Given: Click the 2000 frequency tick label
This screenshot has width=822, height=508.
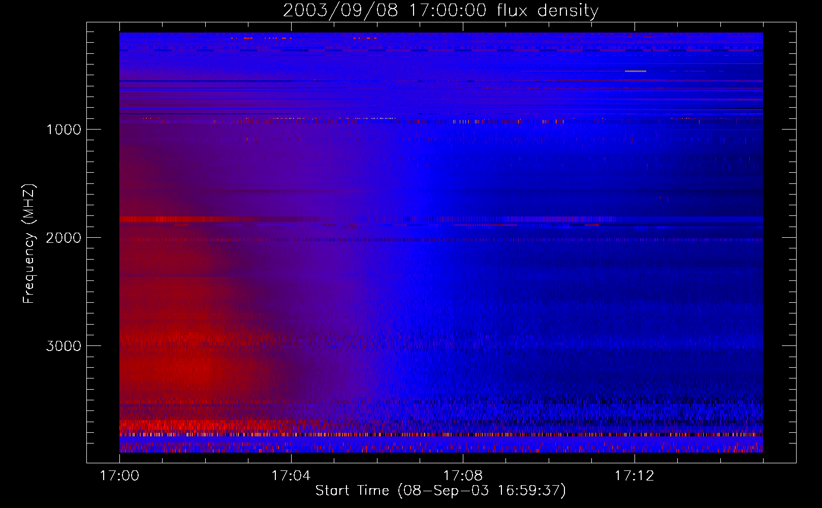Looking at the screenshot, I should pos(64,238).
